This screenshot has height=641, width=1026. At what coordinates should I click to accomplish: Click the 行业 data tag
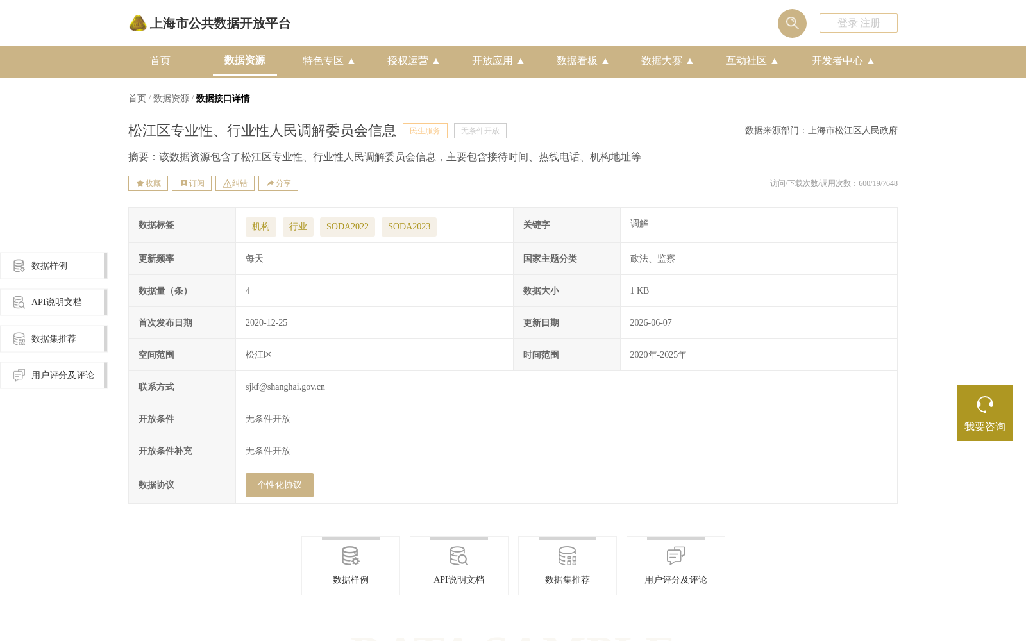click(298, 227)
